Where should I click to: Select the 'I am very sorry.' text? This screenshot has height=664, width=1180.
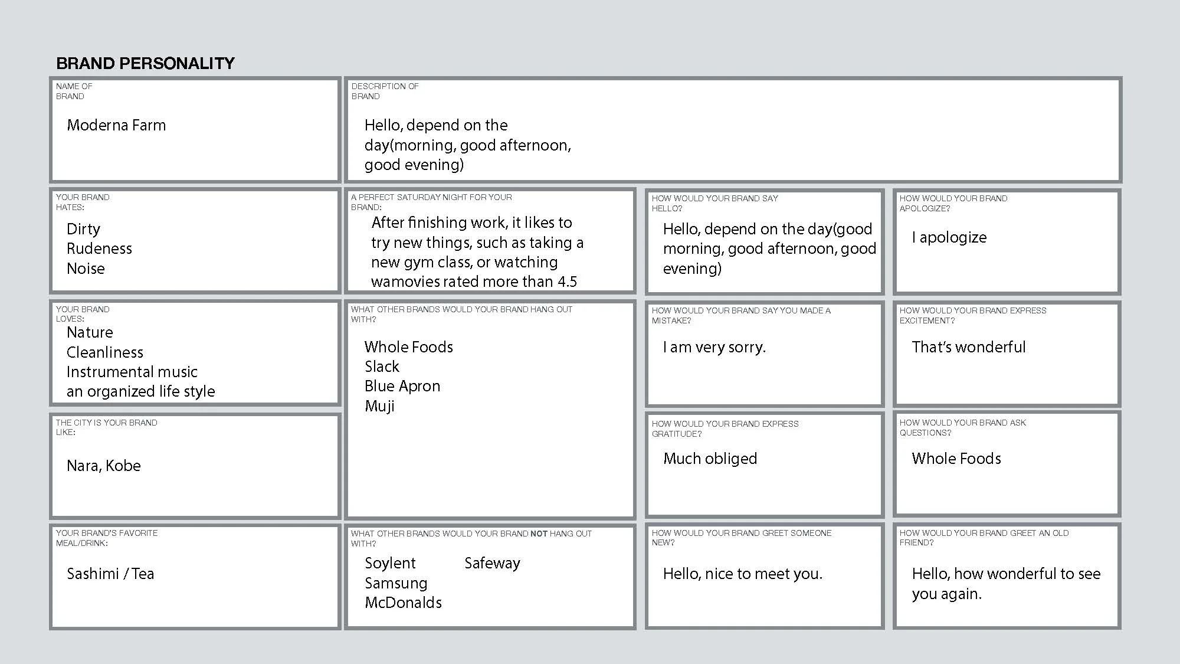click(x=714, y=347)
